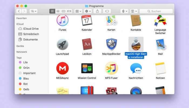Click the macOS High Sierra installer icon
This screenshot has width=189, height=108.
point(136,44)
